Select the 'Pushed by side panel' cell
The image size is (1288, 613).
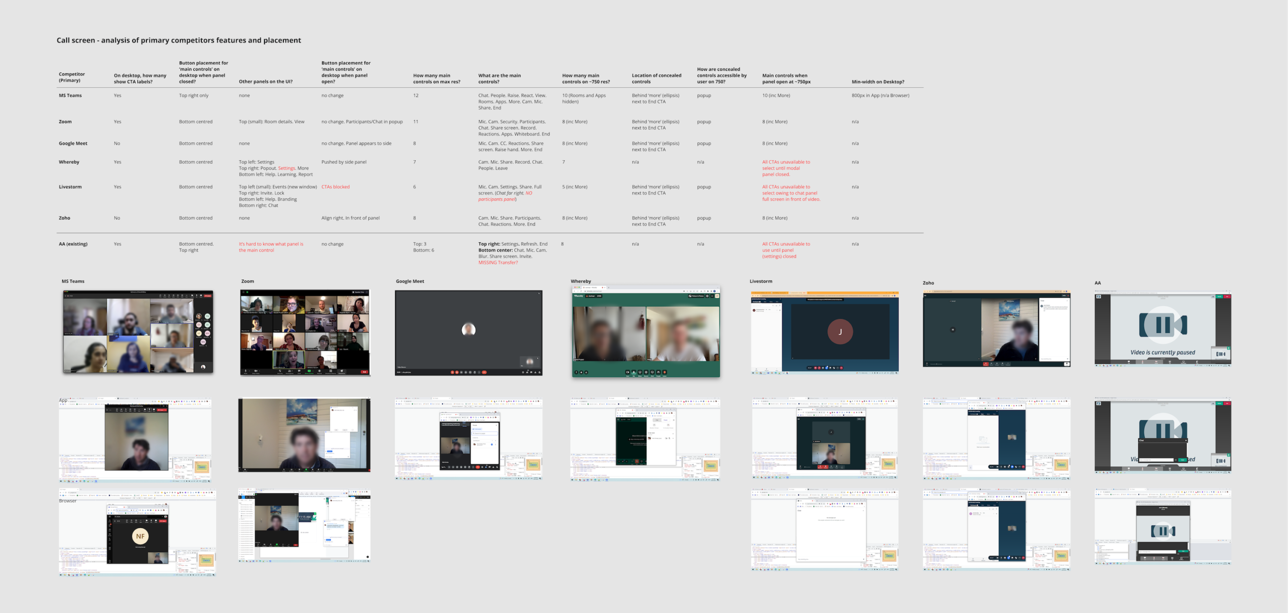click(x=344, y=162)
